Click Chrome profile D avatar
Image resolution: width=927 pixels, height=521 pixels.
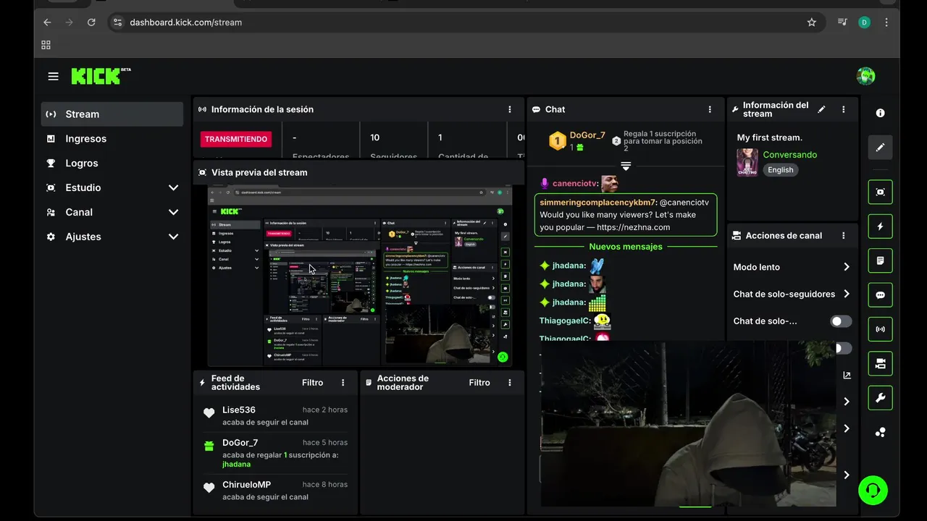coord(864,22)
